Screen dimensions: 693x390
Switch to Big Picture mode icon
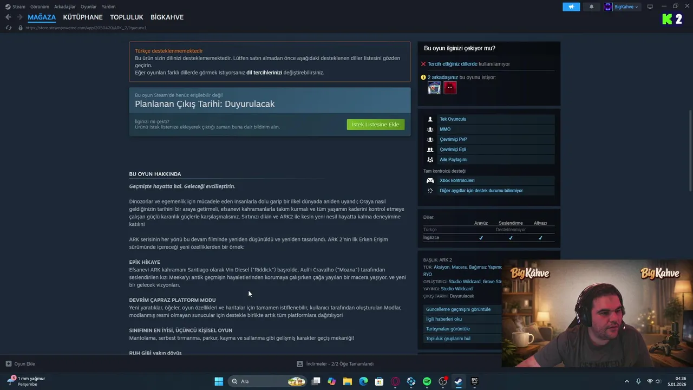pyautogui.click(x=650, y=6)
